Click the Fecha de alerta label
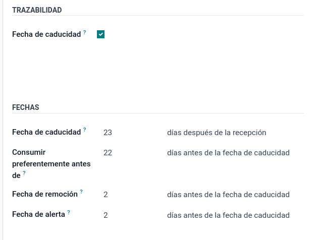Screen dimensions: 314x240 click(38, 214)
